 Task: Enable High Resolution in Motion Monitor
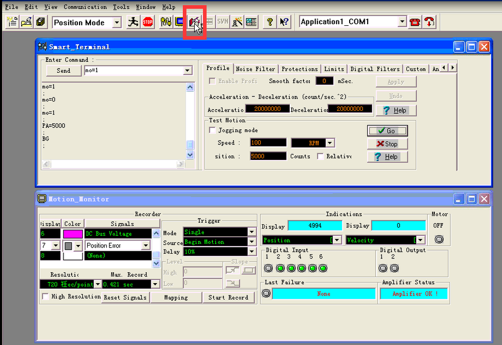click(x=44, y=298)
